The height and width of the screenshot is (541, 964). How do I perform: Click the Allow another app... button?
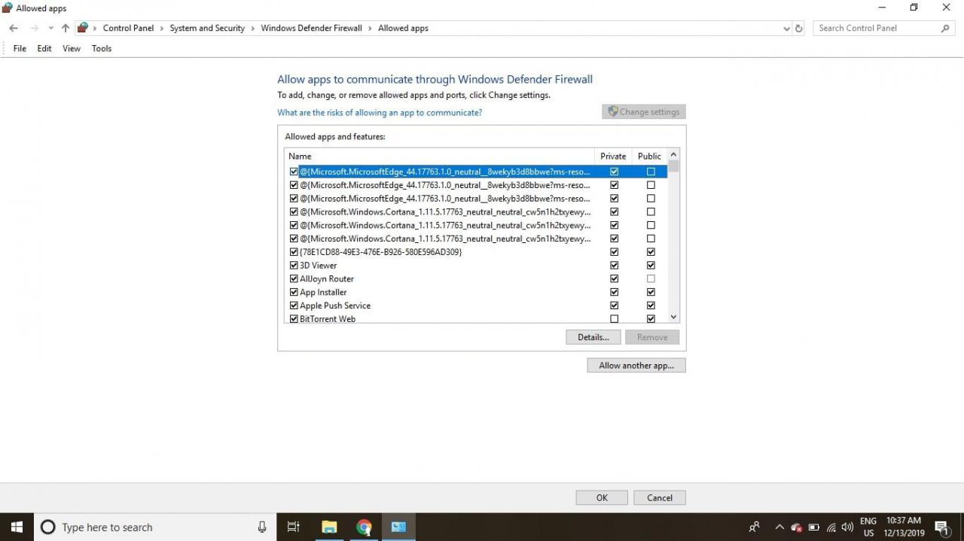click(x=636, y=365)
